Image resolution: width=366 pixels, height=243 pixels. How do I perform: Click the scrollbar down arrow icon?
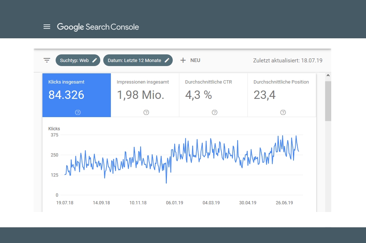(x=328, y=211)
